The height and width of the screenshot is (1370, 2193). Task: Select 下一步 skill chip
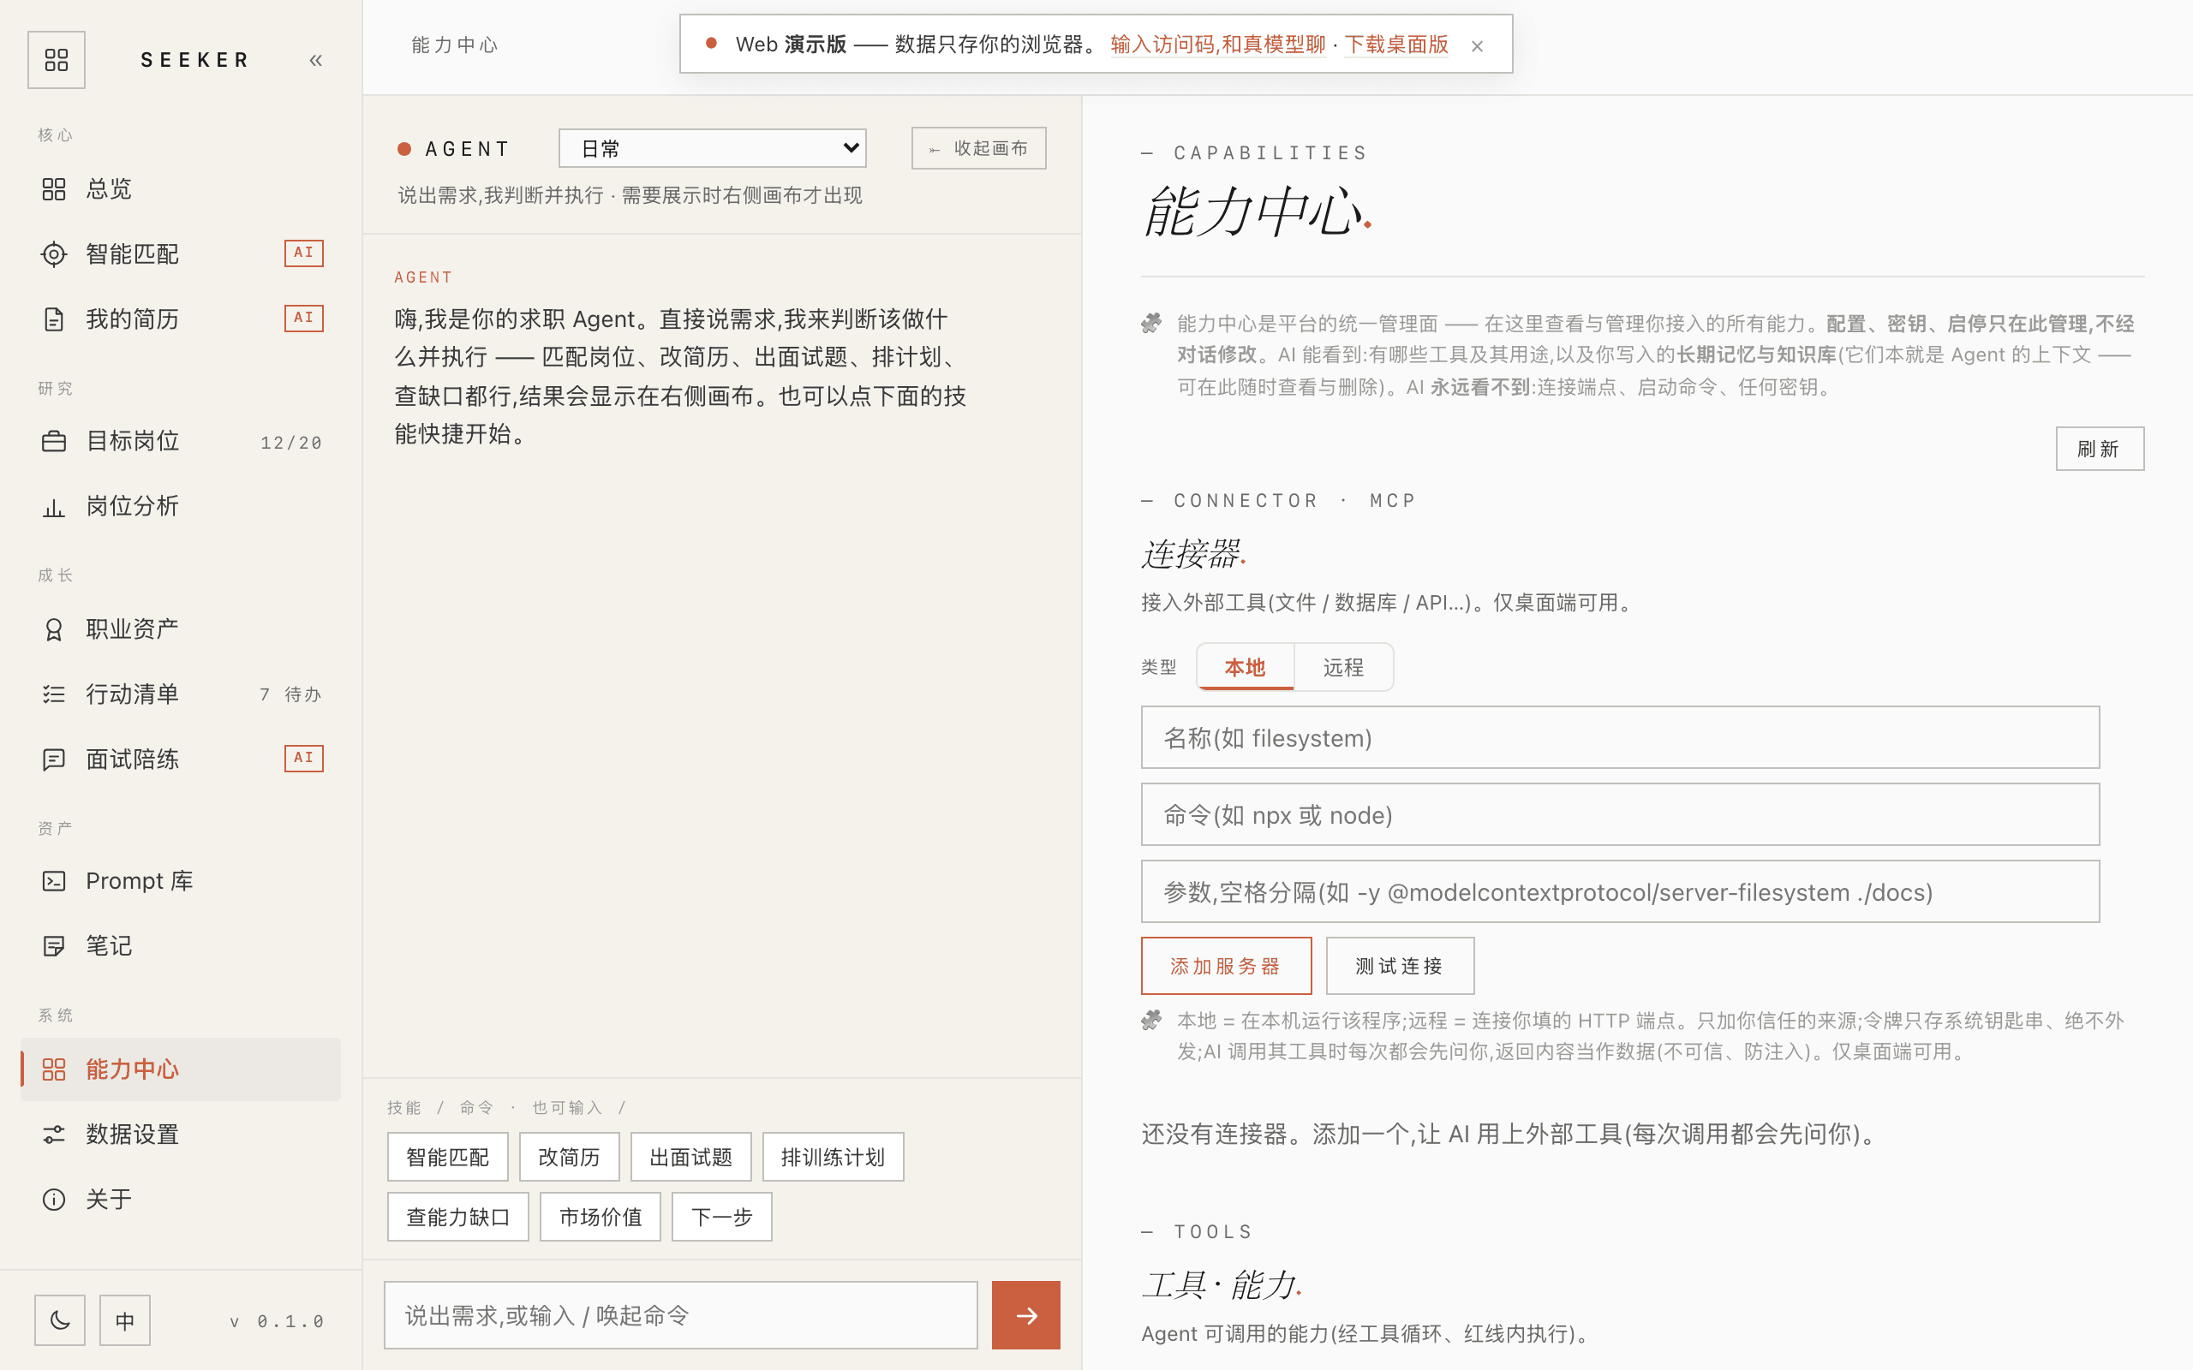pos(721,1217)
